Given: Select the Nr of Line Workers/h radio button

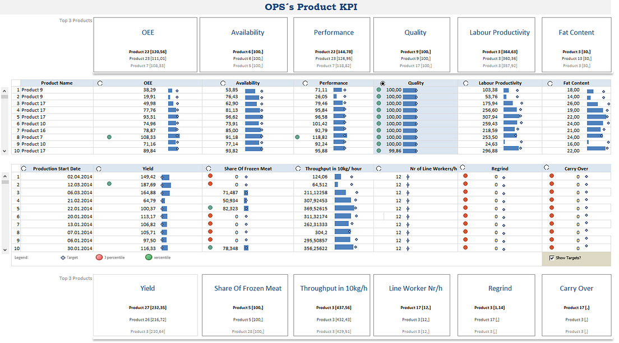Looking at the screenshot, I should coord(378,168).
